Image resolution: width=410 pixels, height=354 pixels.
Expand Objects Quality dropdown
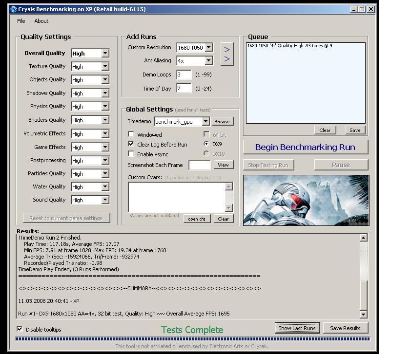pyautogui.click(x=105, y=79)
